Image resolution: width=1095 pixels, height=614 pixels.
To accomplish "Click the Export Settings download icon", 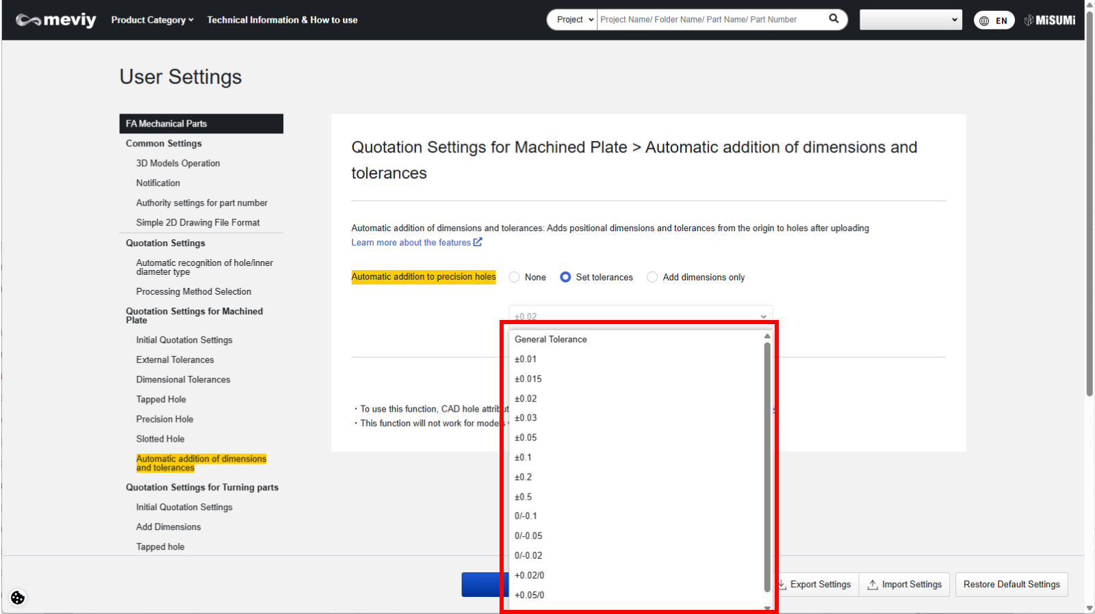I will (x=782, y=585).
